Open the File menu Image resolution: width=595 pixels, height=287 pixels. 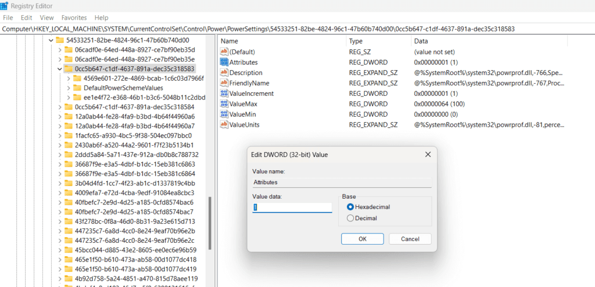tap(8, 17)
